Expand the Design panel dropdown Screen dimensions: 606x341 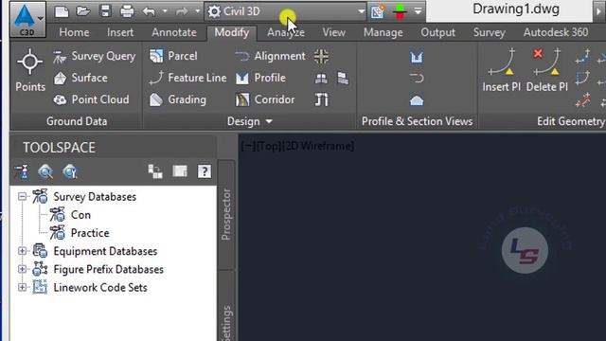click(x=250, y=121)
